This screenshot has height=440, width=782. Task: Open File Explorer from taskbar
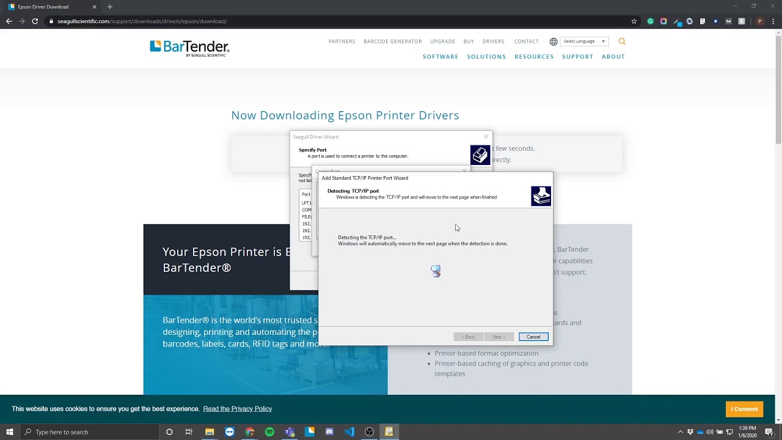pos(210,432)
